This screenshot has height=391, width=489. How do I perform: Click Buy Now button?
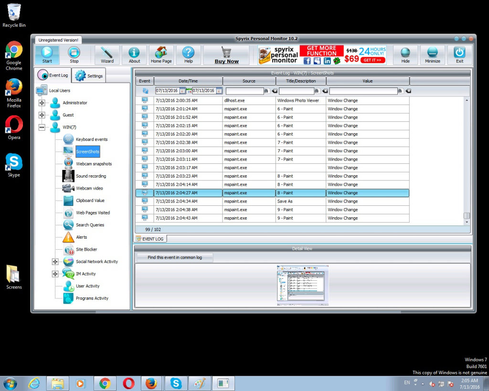point(226,55)
